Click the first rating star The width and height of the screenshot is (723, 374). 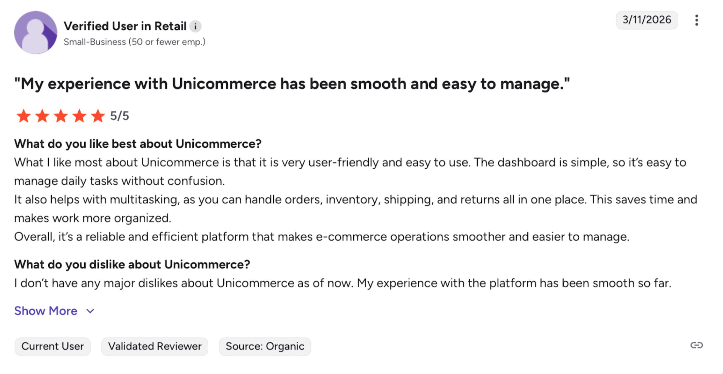24,116
